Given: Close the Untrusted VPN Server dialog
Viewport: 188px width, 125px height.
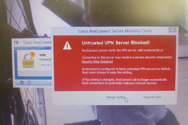Looking at the screenshot, I should point(172,30).
